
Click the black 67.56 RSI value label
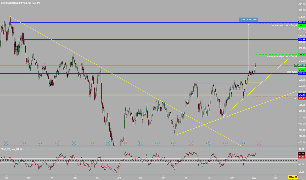click(x=302, y=154)
